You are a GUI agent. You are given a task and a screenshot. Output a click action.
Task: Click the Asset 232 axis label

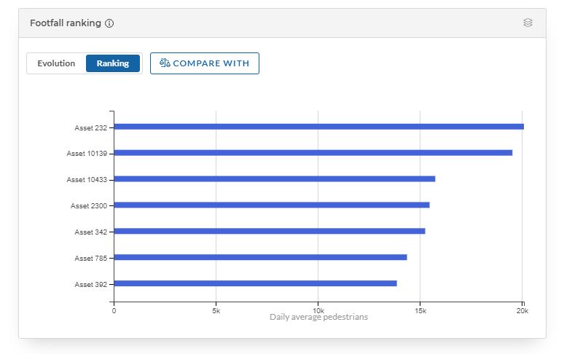[90, 127]
